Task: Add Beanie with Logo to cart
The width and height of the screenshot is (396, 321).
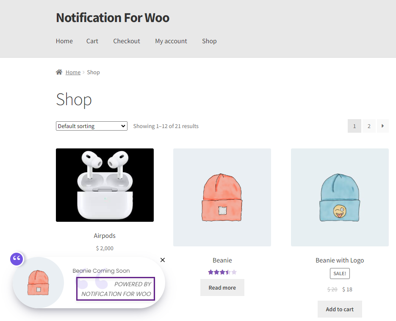Action: point(340,309)
